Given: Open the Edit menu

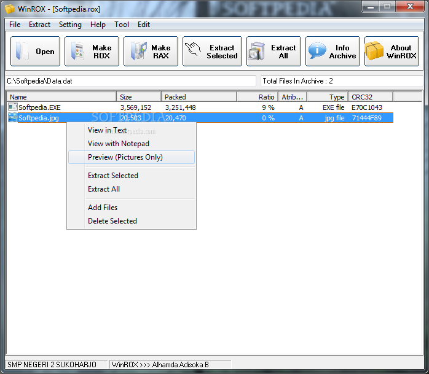Looking at the screenshot, I should tap(144, 25).
